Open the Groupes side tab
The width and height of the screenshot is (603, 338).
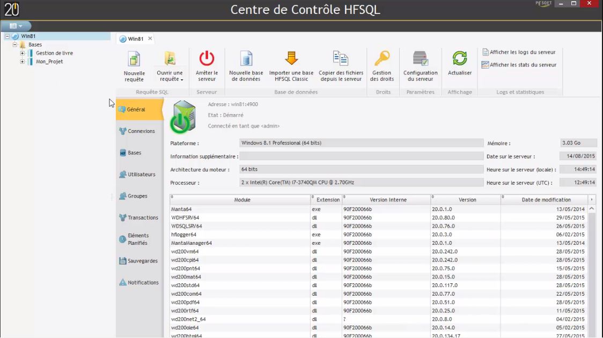(139, 196)
